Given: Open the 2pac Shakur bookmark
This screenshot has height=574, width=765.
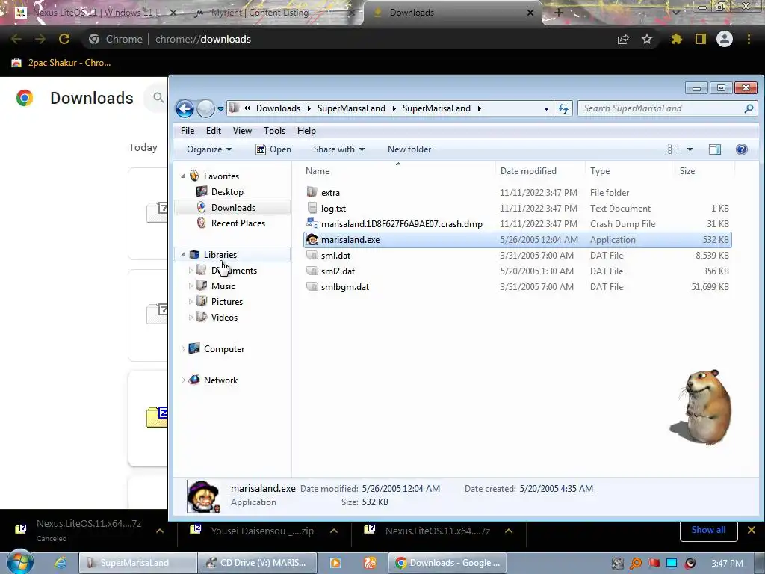Looking at the screenshot, I should tap(61, 63).
